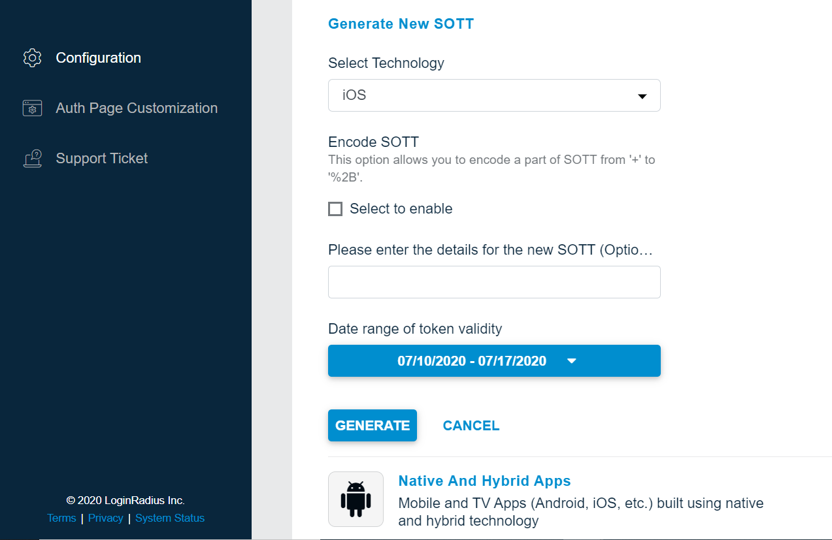Click the Android robot icon for Native Apps
The height and width of the screenshot is (540, 832).
[x=356, y=498]
